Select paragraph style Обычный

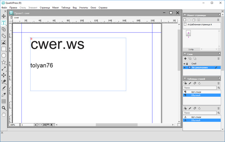click(202, 95)
